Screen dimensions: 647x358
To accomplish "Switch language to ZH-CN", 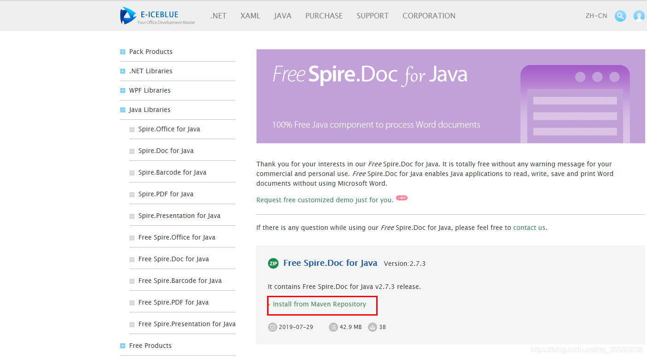I will [596, 16].
